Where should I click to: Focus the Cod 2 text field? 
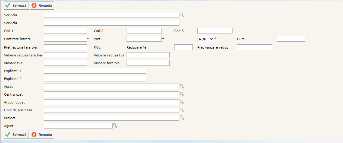pos(144,30)
